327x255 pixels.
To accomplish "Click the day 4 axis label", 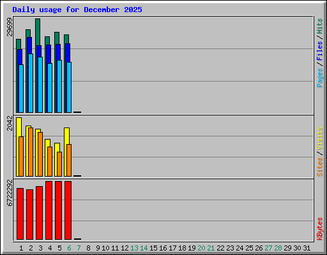I will (x=50, y=248).
